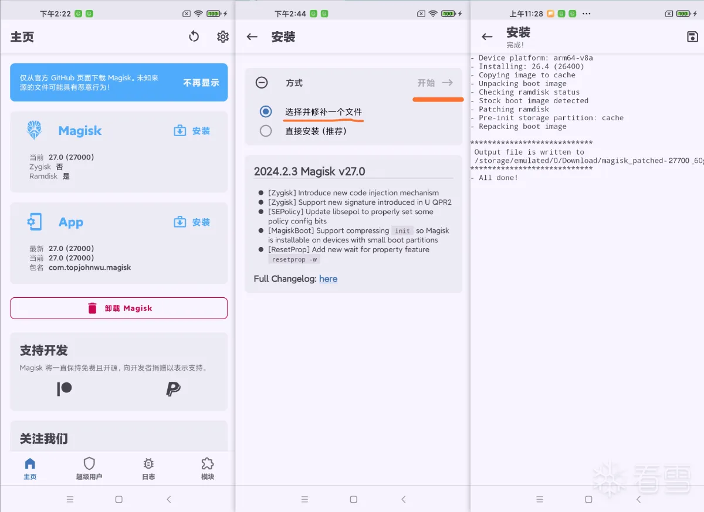Screen dimensions: 704x512
Task: Tap the back chevron in right phone navbar
Action: [x=639, y=499]
